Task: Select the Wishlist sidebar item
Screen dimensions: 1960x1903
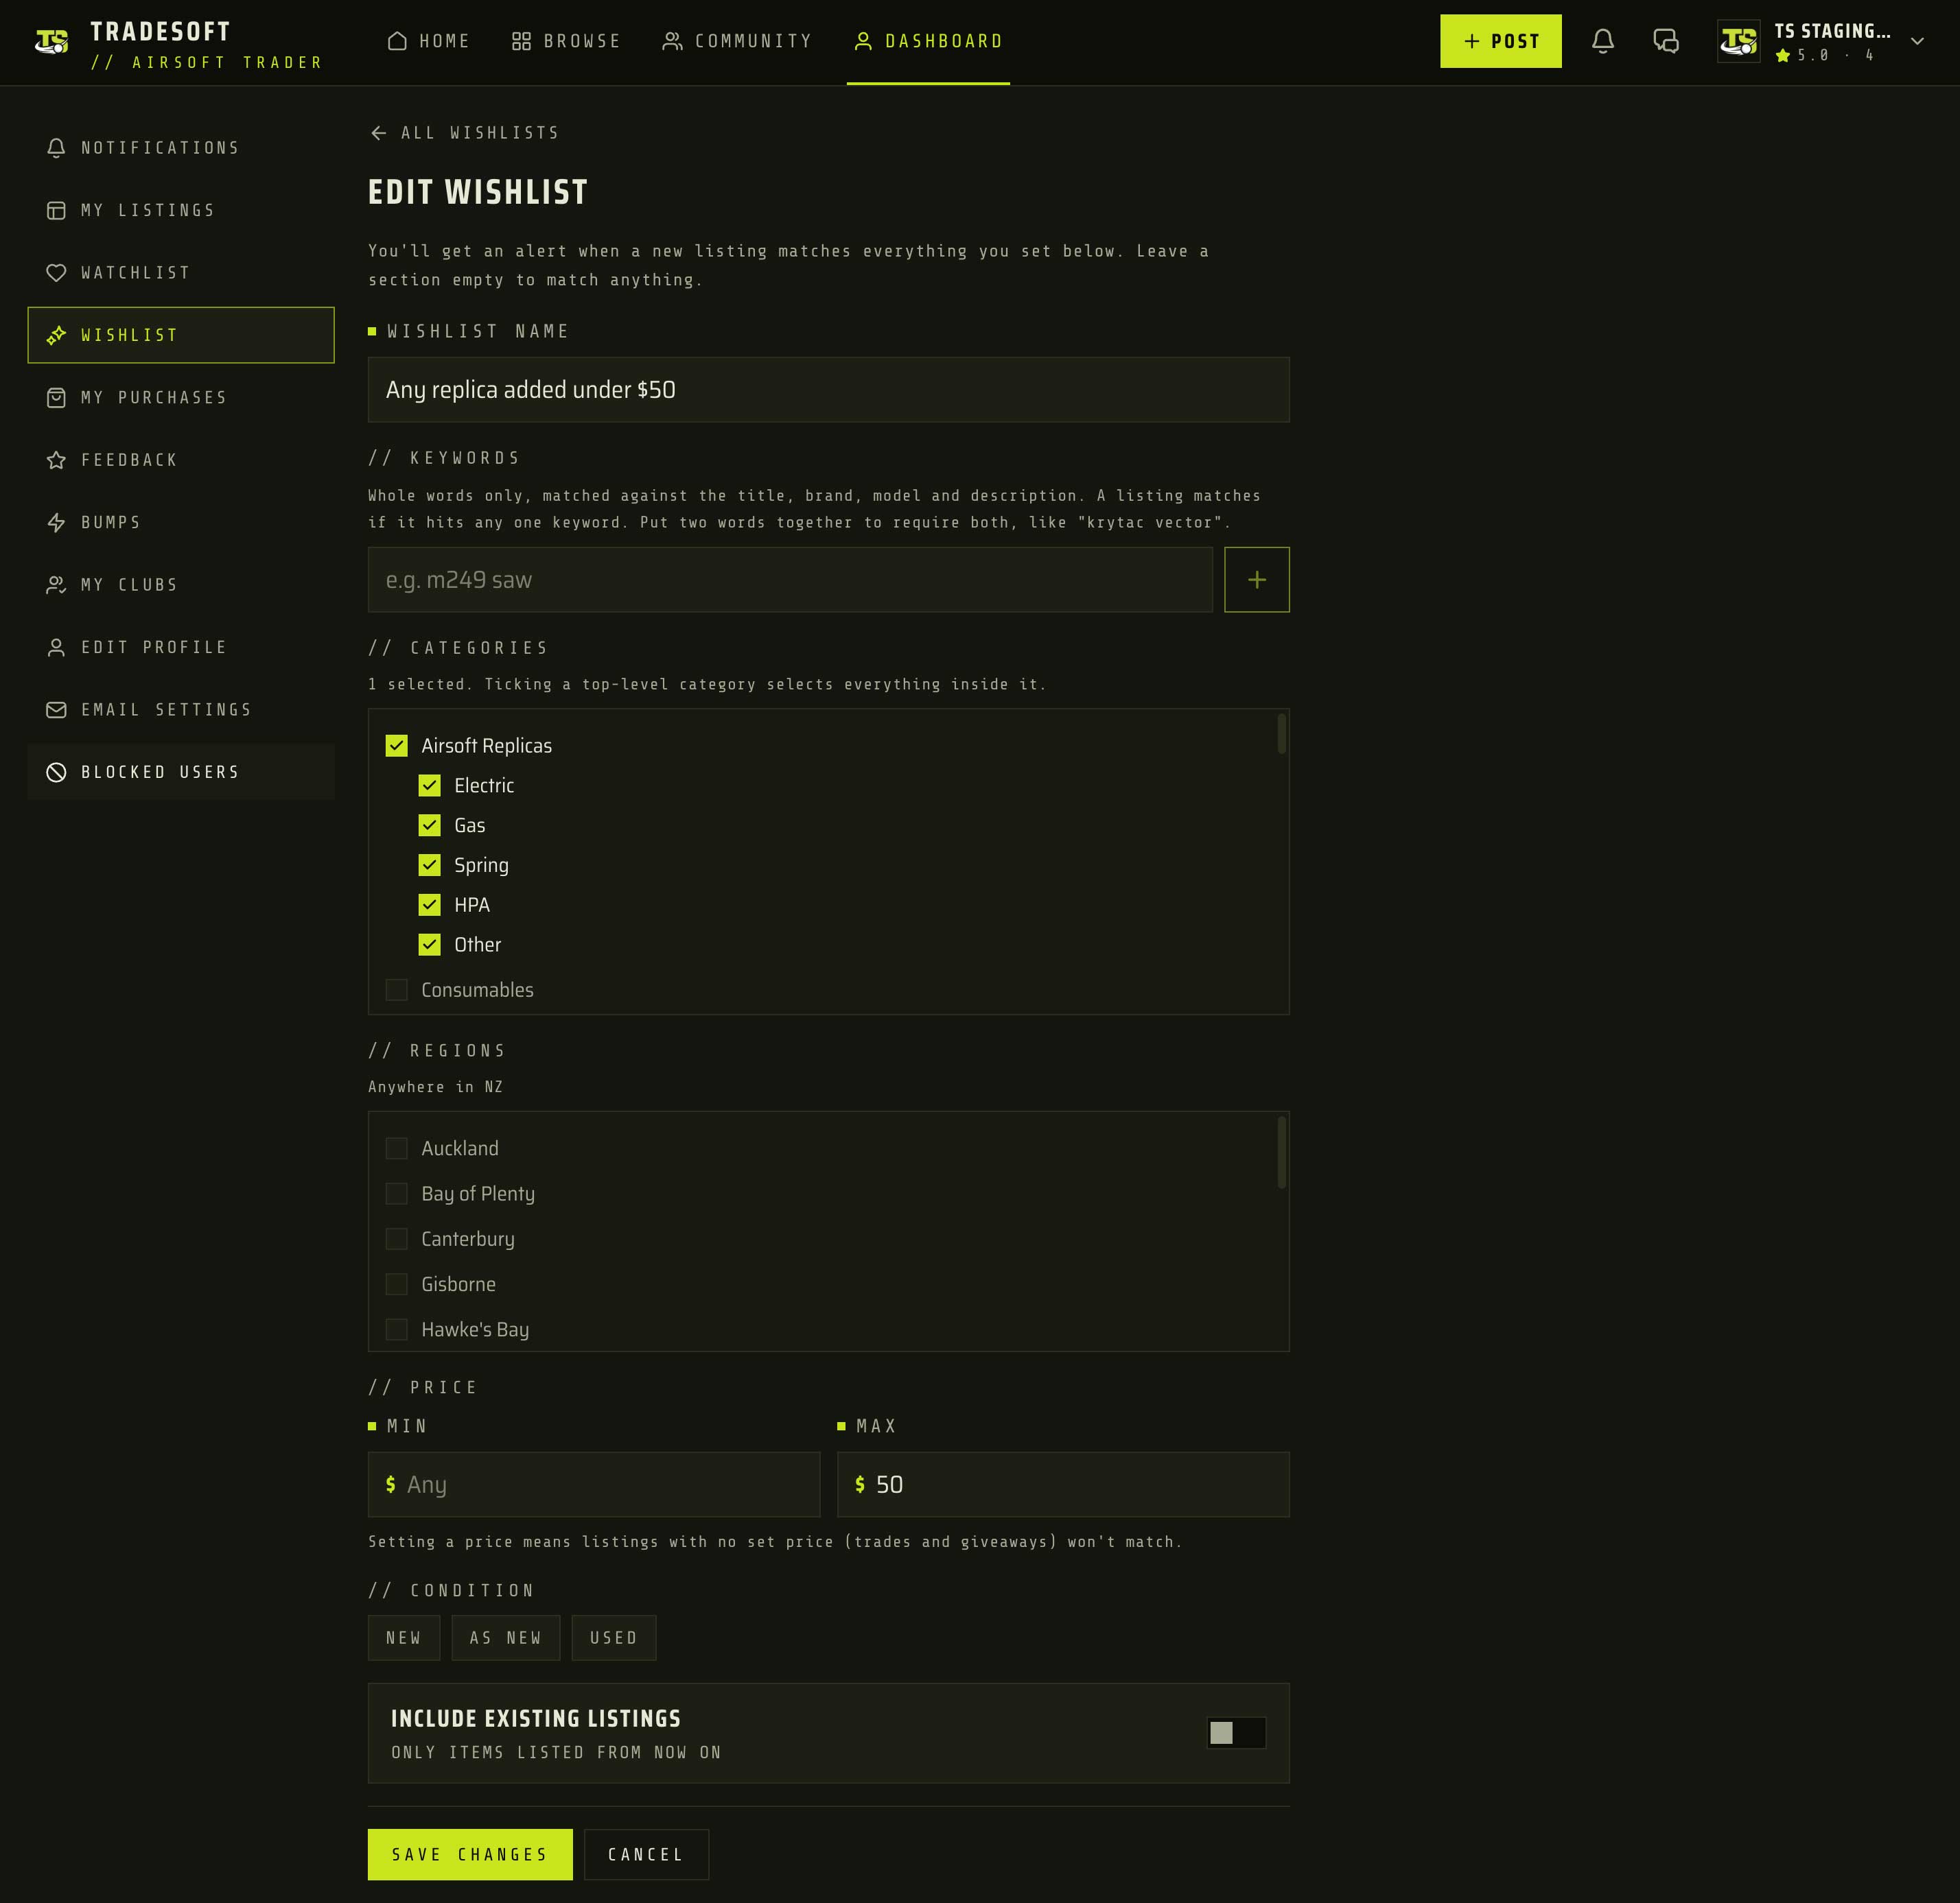Action: 181,335
